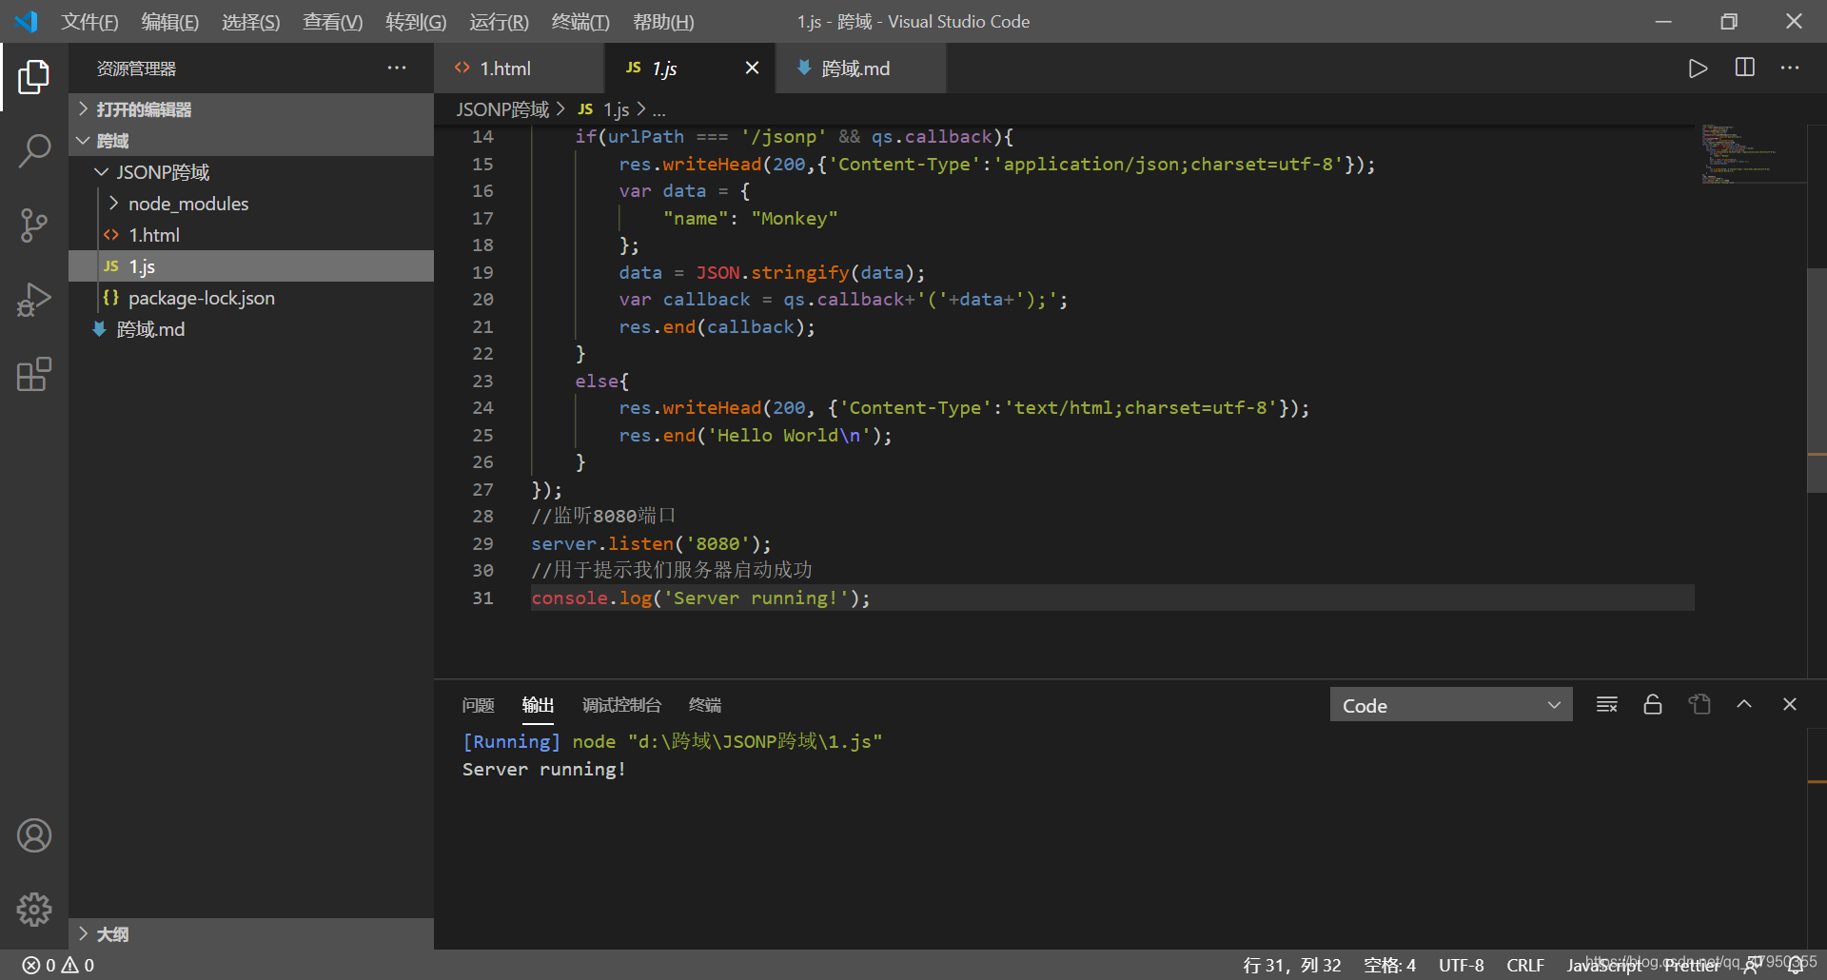Open the 帮助(H) menu

(663, 21)
